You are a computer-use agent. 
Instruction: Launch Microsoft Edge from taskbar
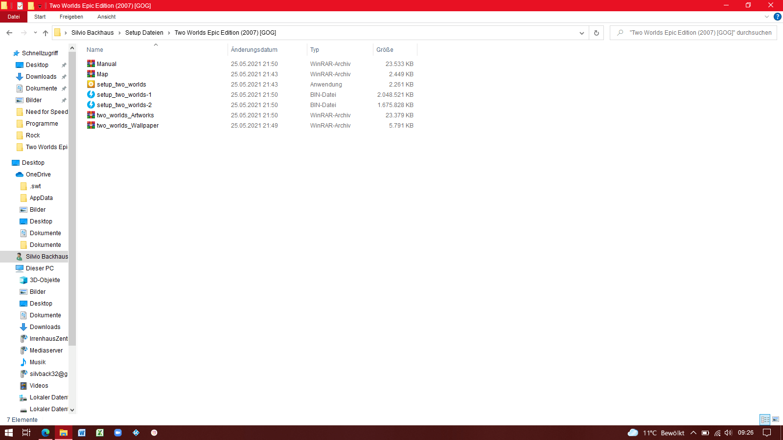point(46,433)
